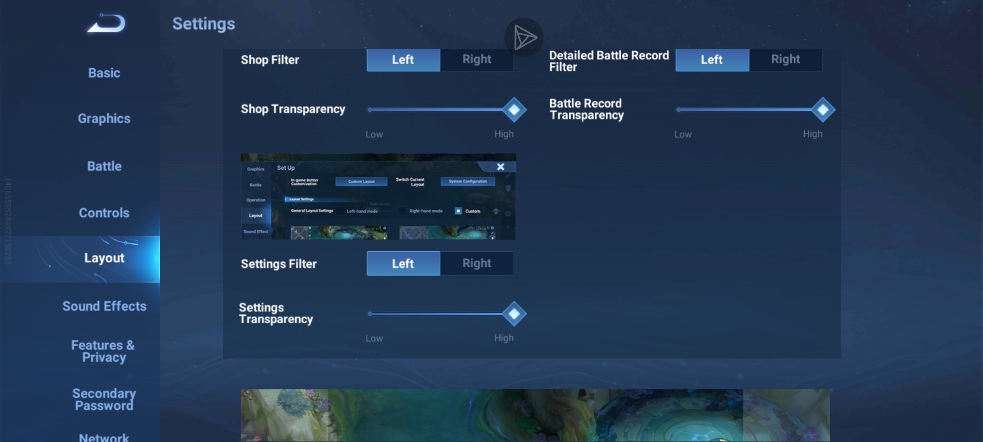
Task: Tap the back arrow icon
Action: tap(106, 24)
